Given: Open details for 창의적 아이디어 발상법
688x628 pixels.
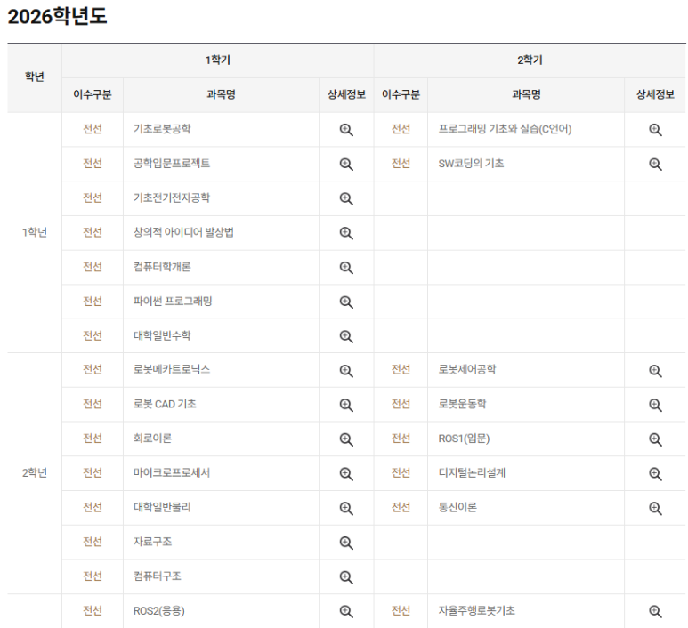Looking at the screenshot, I should click(346, 233).
